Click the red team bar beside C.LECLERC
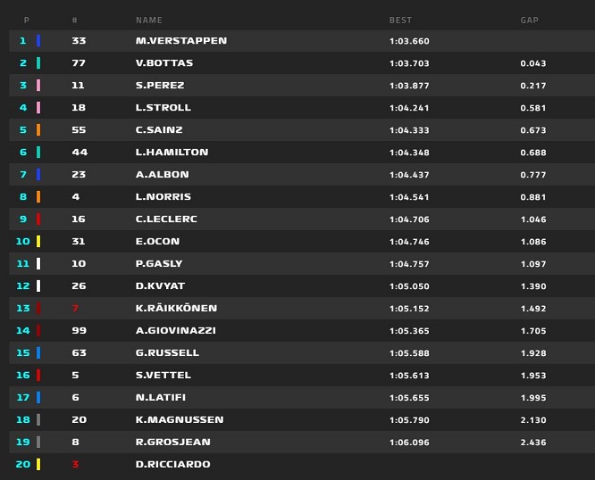Image resolution: width=595 pixels, height=480 pixels. click(38, 219)
